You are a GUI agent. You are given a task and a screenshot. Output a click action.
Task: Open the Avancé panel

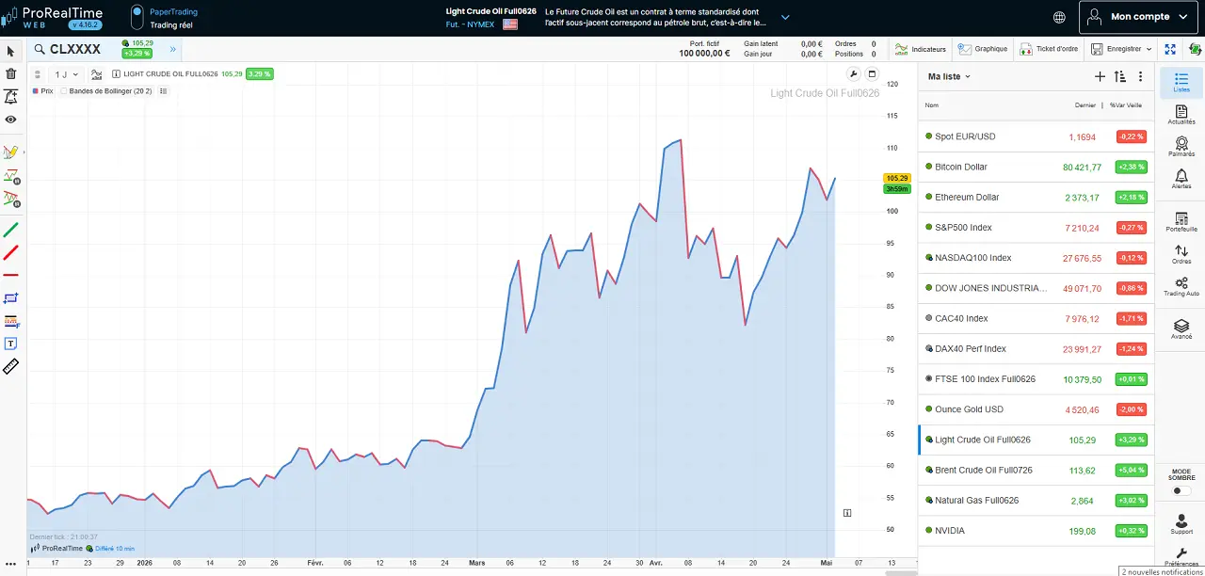(1181, 328)
